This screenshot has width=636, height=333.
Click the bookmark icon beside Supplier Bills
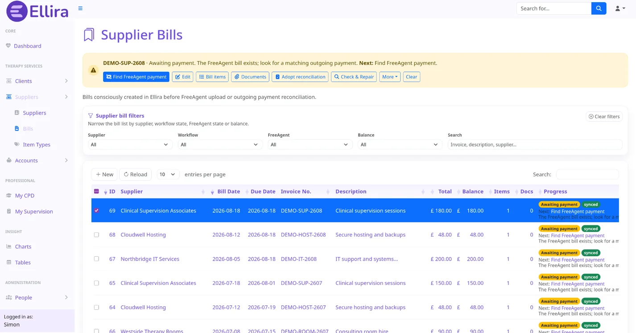(x=89, y=35)
